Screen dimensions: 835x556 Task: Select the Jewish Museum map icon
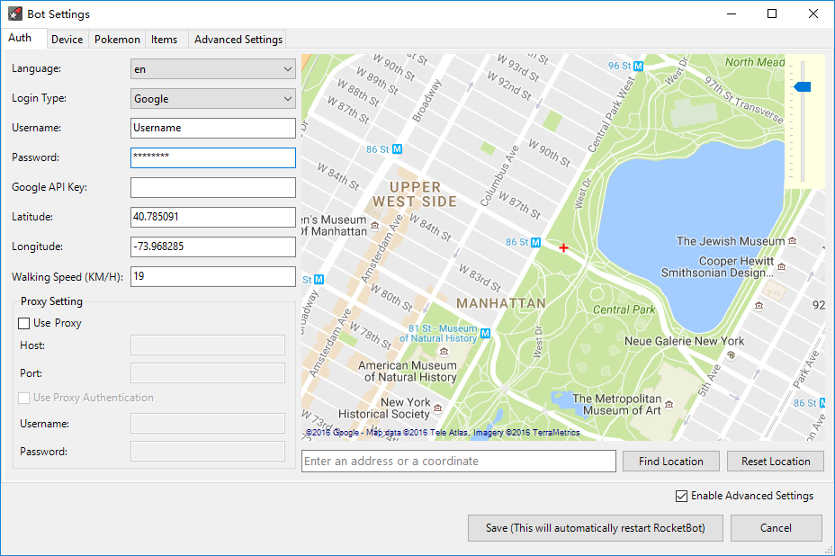(x=793, y=241)
